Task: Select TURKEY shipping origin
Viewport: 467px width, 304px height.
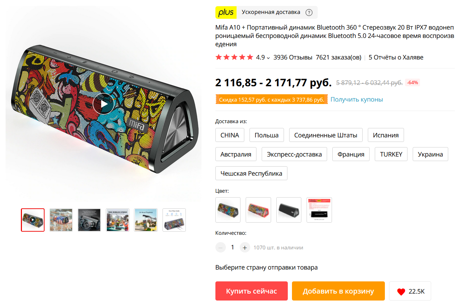Action: [391, 154]
